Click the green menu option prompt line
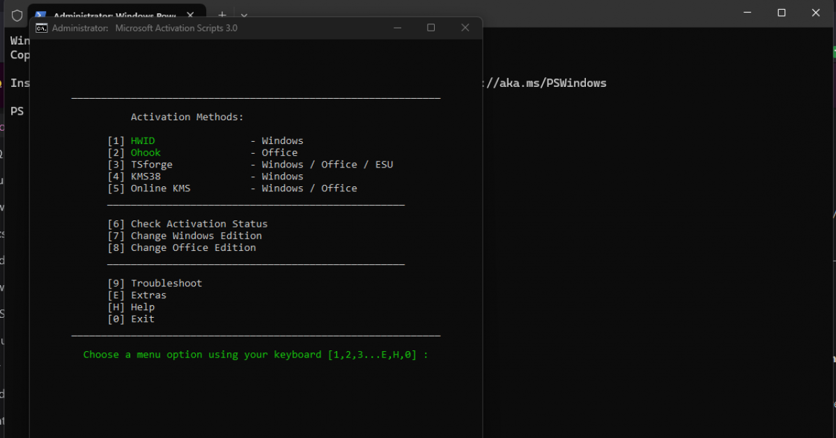 click(255, 355)
